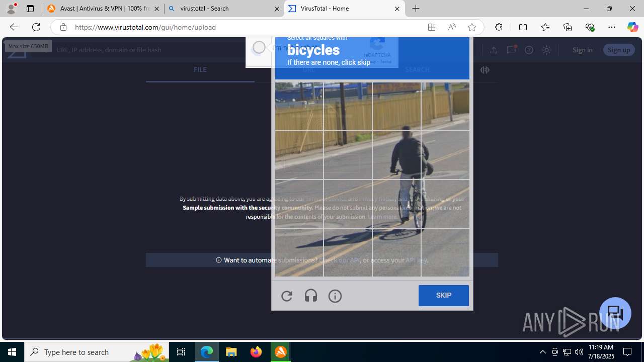
Task: Select the captcha tile showing rider's torso
Action: pos(396,155)
